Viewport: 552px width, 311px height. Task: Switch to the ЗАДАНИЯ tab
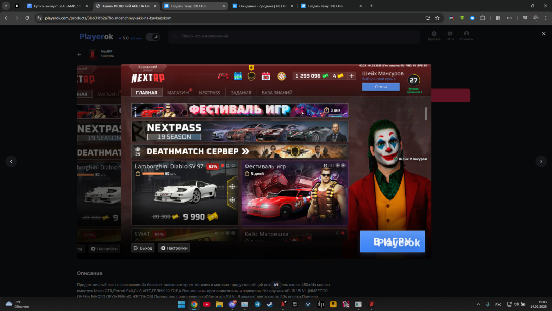click(241, 92)
